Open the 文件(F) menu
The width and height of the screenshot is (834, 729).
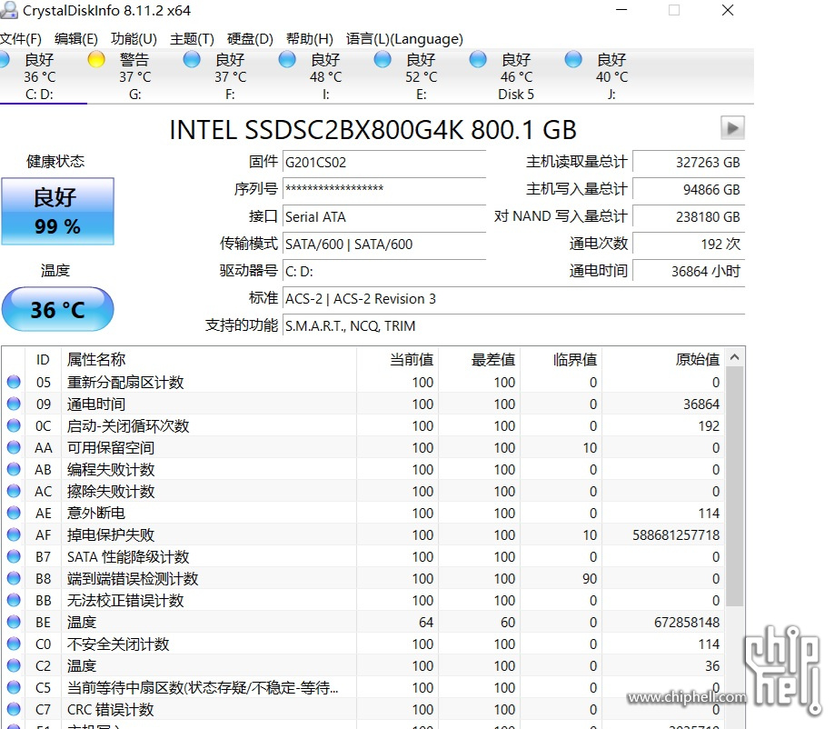(20, 39)
